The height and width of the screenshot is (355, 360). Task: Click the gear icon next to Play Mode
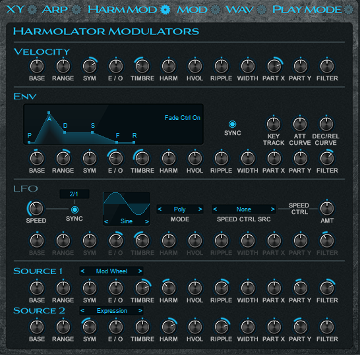coord(349,10)
